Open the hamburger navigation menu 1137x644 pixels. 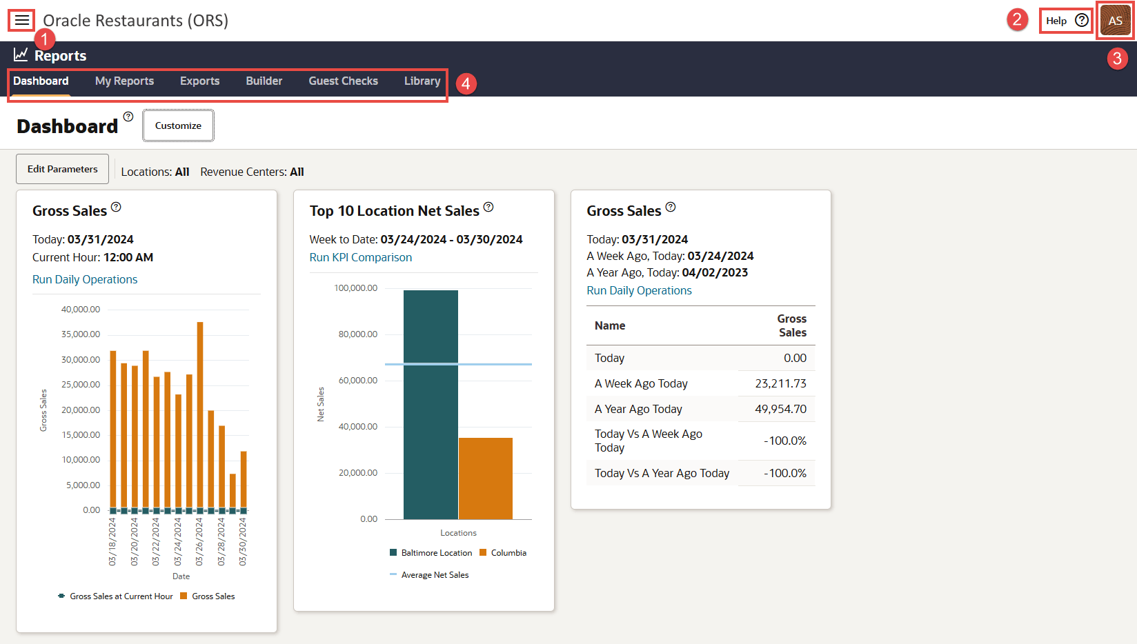click(x=22, y=21)
